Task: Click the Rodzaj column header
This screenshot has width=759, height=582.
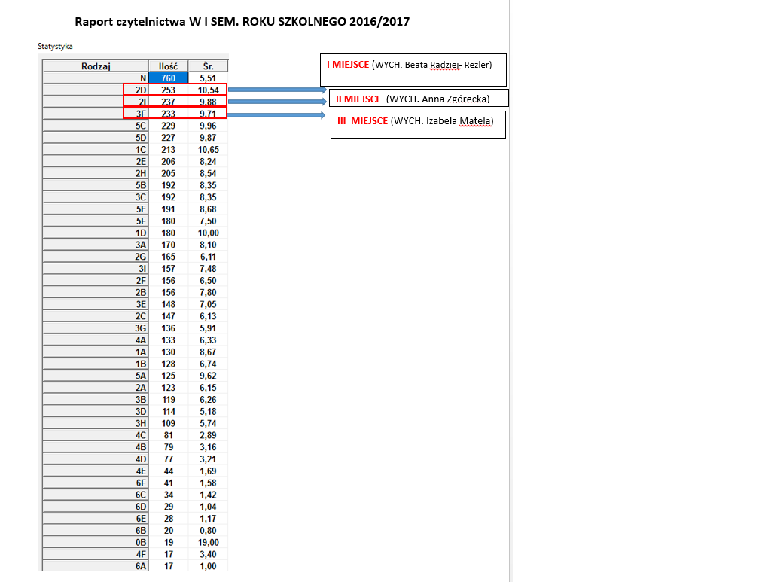Action: pos(96,66)
